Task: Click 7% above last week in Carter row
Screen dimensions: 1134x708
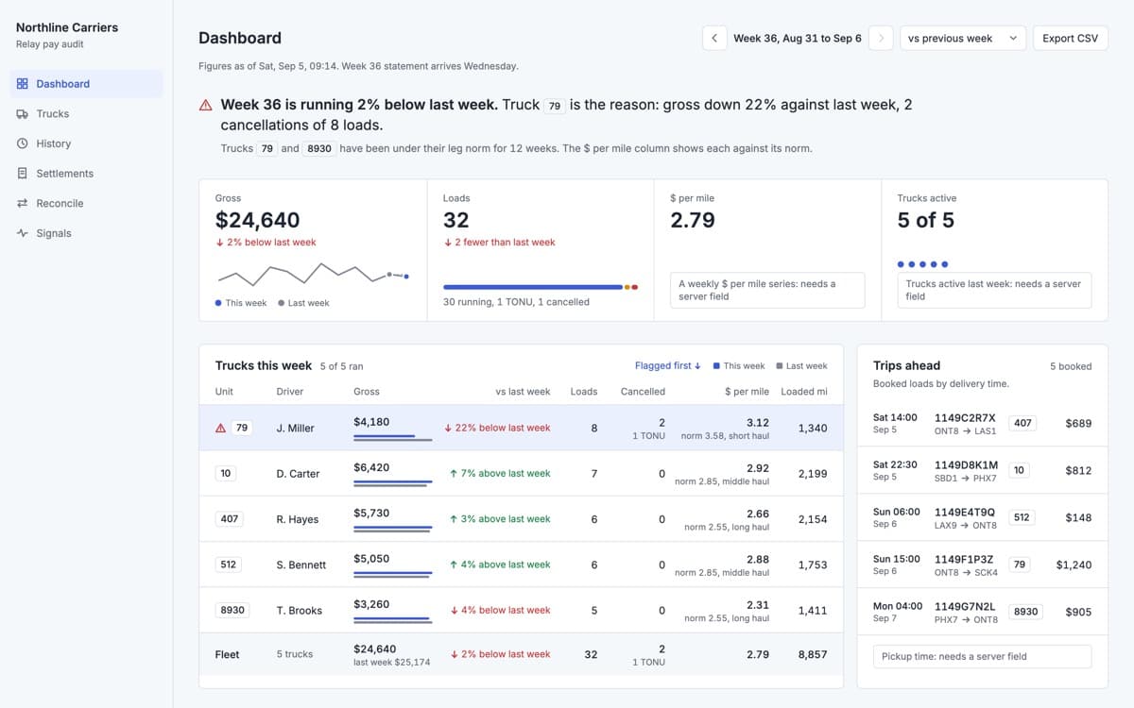Action: point(500,473)
